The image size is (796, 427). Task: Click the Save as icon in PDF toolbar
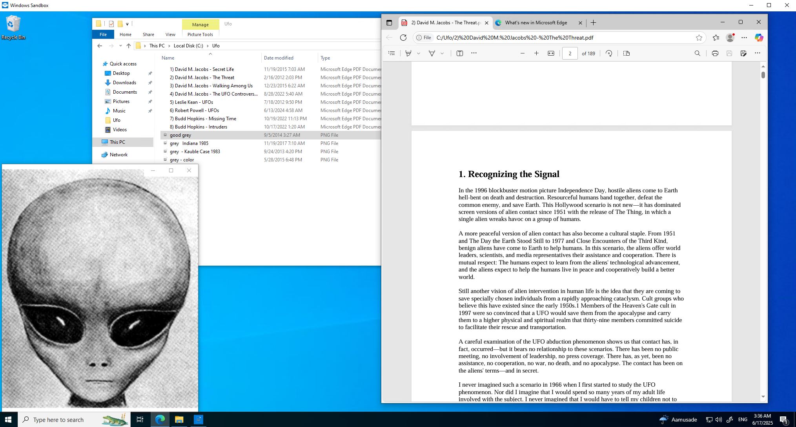point(743,53)
